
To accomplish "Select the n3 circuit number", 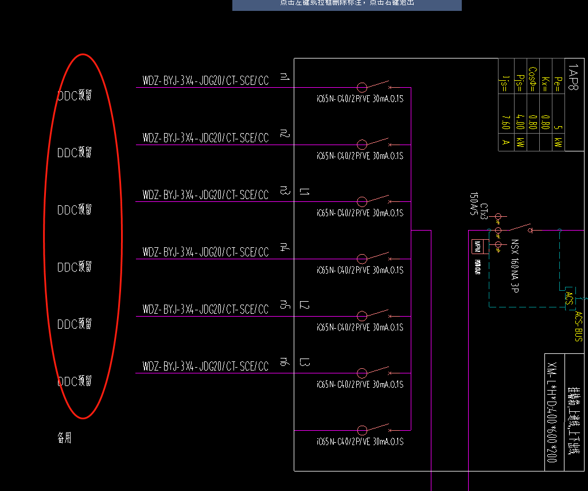I will coord(285,190).
